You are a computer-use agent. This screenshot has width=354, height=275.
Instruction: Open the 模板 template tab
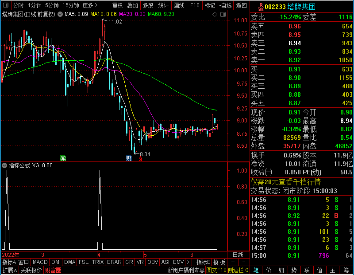[219, 262]
